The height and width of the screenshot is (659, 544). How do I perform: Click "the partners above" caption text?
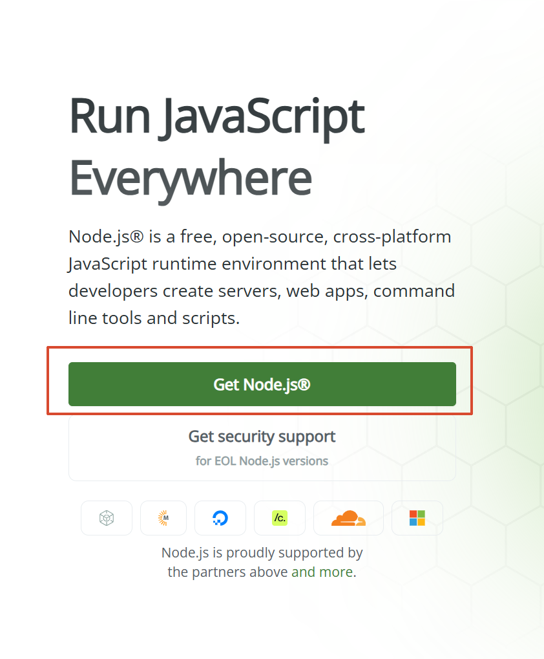click(x=227, y=572)
